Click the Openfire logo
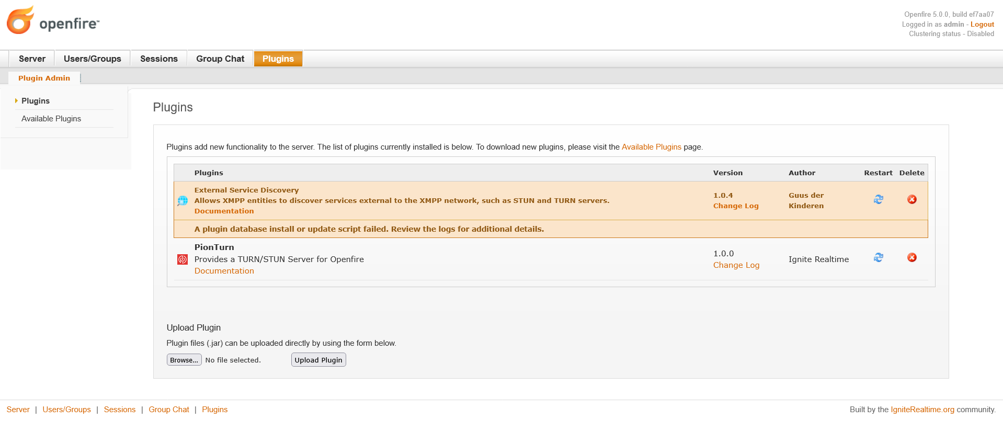The width and height of the screenshot is (1003, 442). (52, 21)
